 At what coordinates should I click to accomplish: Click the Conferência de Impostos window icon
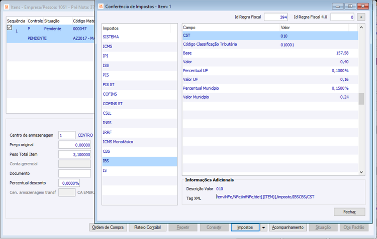point(101,7)
